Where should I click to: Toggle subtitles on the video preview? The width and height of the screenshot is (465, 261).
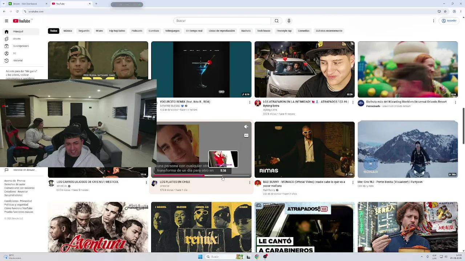tap(246, 136)
